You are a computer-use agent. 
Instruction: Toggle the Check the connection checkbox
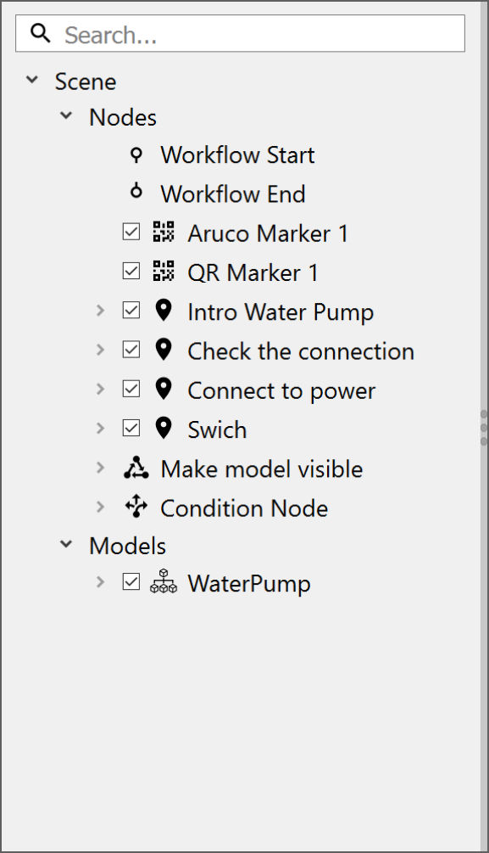[x=131, y=349]
